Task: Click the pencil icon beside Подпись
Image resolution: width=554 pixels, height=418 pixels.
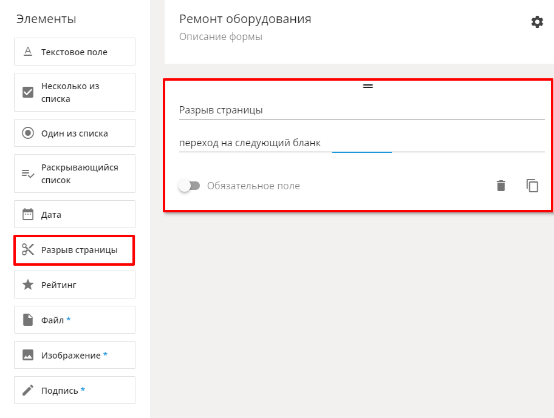Action: pos(28,390)
